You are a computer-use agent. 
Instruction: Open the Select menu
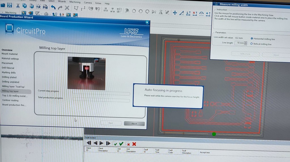coord(51,1)
